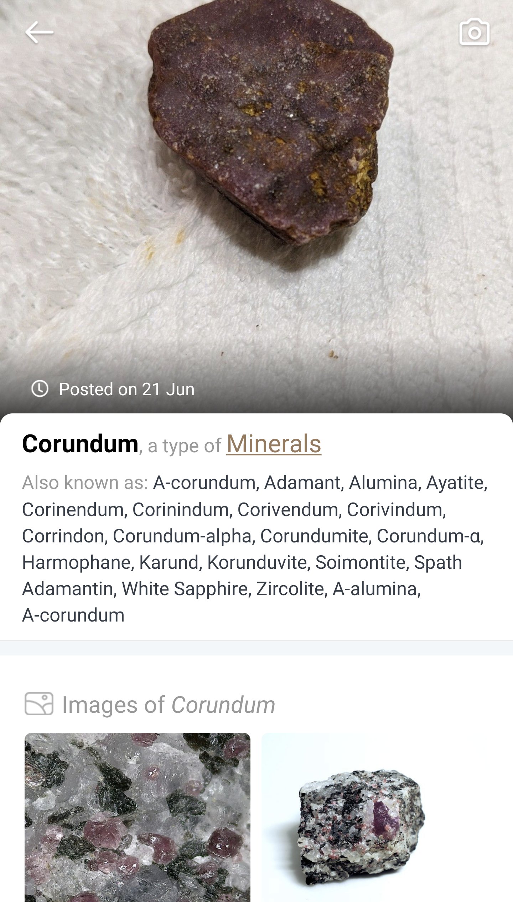Tap the clock icon beside posted date

[40, 388]
